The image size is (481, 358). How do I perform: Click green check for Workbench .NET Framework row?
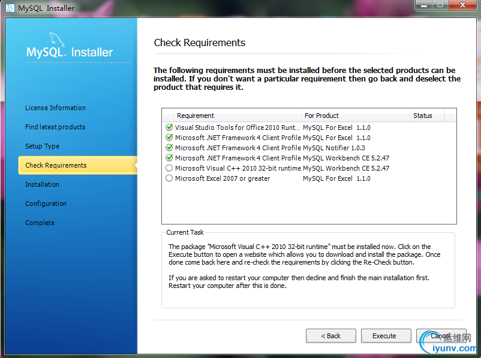point(169,157)
